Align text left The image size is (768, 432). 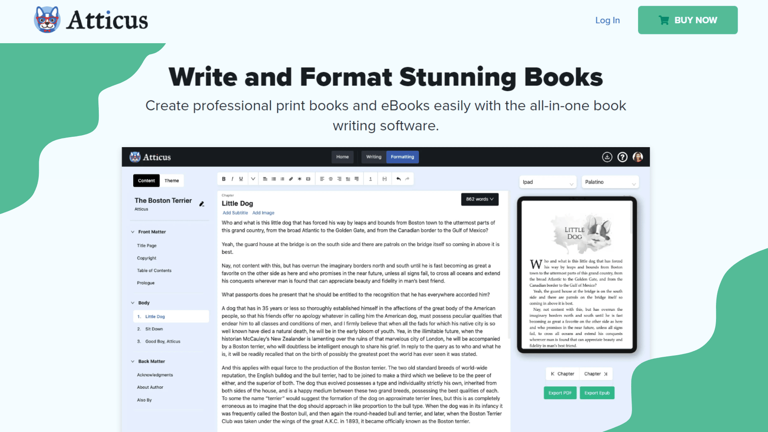(322, 179)
